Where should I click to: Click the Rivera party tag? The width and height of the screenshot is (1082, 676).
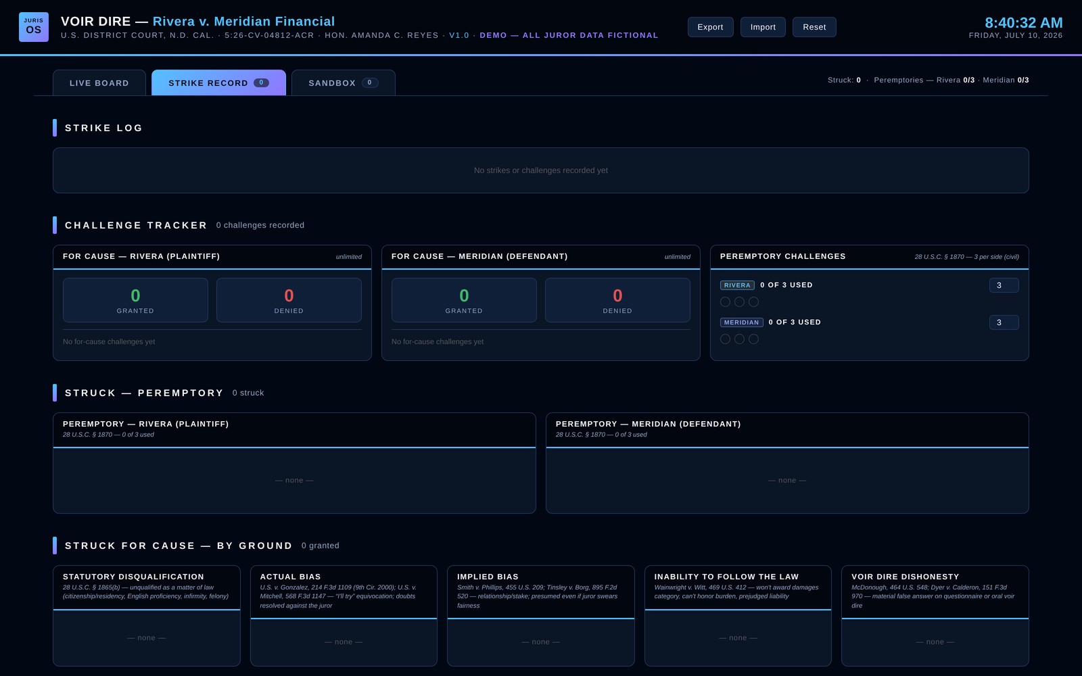point(737,285)
